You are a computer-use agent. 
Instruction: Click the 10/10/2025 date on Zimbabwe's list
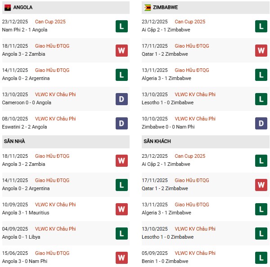pyautogui.click(x=154, y=119)
